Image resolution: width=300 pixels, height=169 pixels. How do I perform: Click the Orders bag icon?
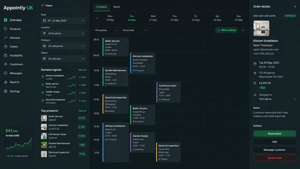[5, 47]
